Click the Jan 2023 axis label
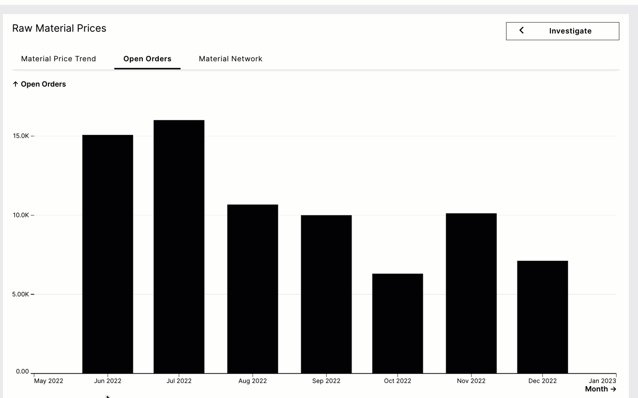The height and width of the screenshot is (398, 638). coord(603,381)
